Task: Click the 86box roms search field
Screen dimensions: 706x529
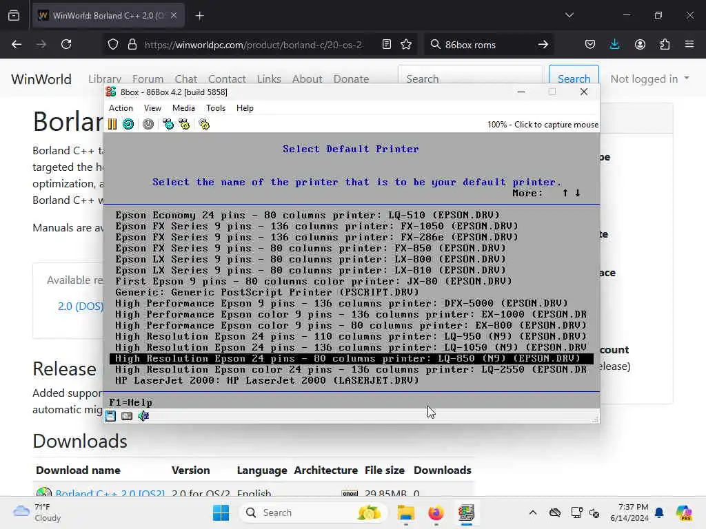Action: (x=488, y=45)
